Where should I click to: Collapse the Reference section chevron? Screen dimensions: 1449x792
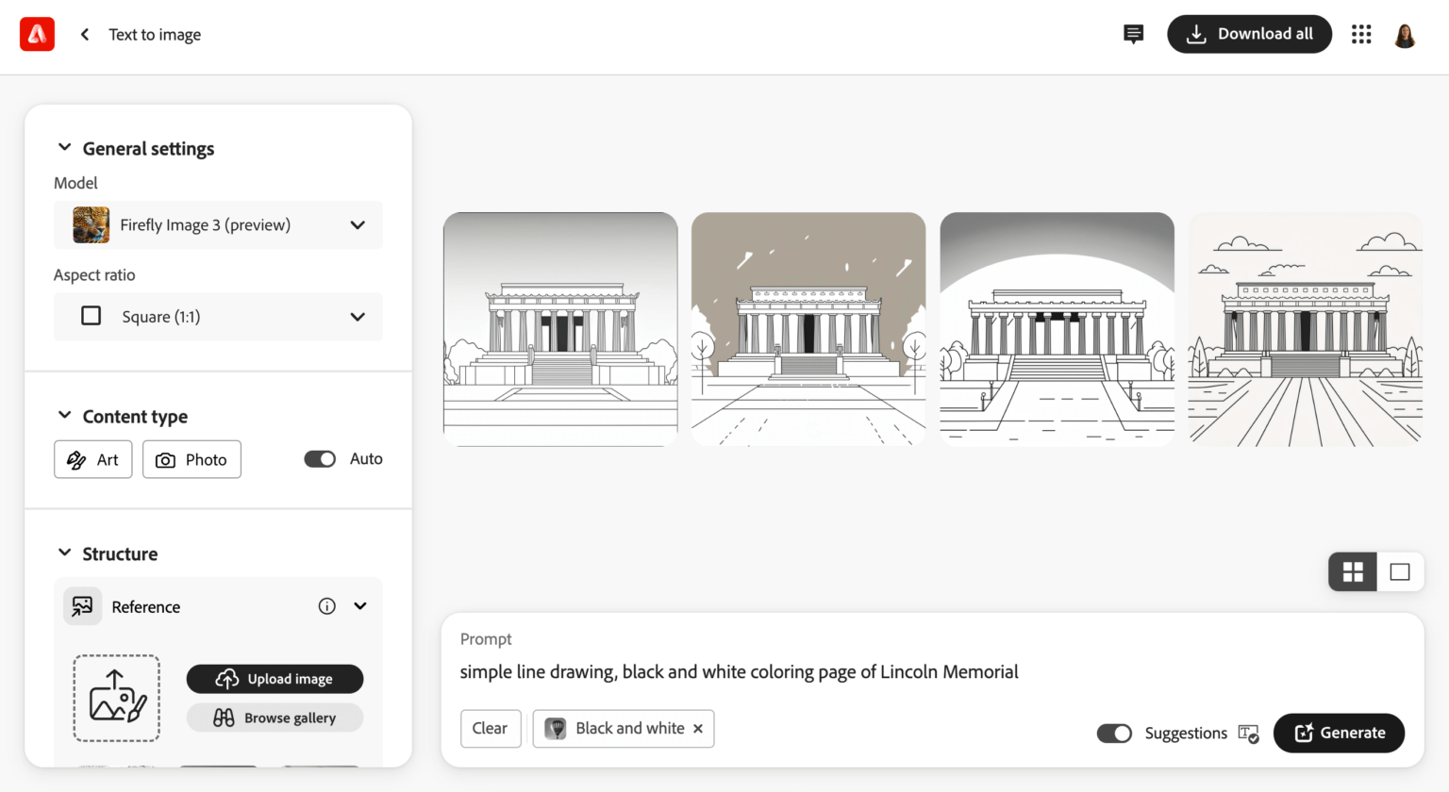[358, 606]
